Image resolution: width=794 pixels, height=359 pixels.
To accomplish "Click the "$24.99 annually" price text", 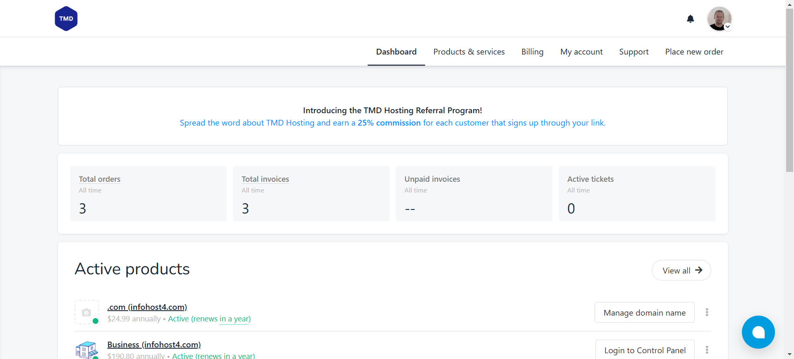I will [x=134, y=319].
